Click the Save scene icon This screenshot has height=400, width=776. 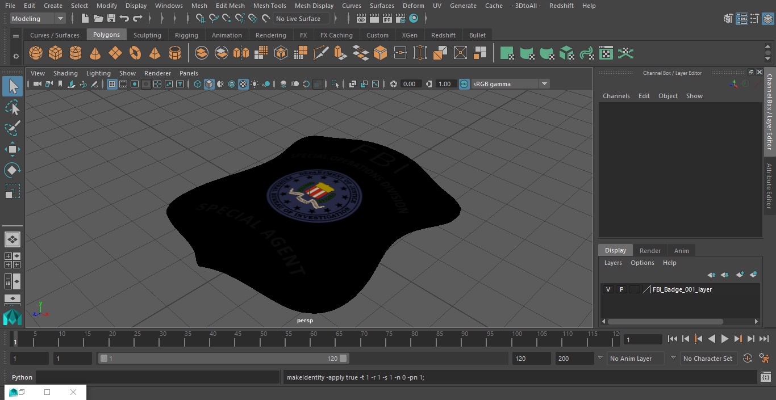click(x=111, y=19)
